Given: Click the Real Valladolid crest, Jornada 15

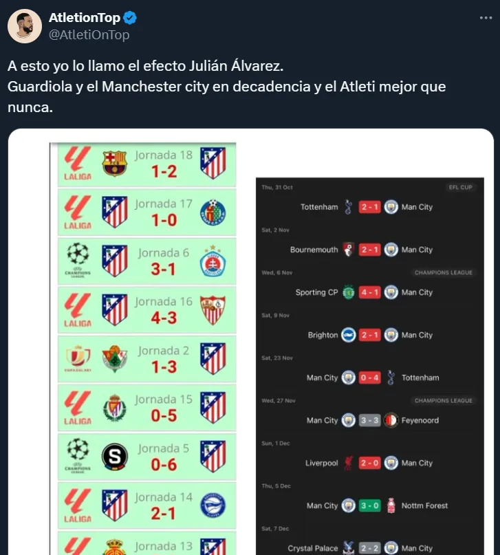Looking at the screenshot, I should pos(115,408).
